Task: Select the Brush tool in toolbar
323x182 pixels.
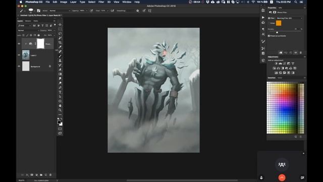Action: (x=60, y=56)
